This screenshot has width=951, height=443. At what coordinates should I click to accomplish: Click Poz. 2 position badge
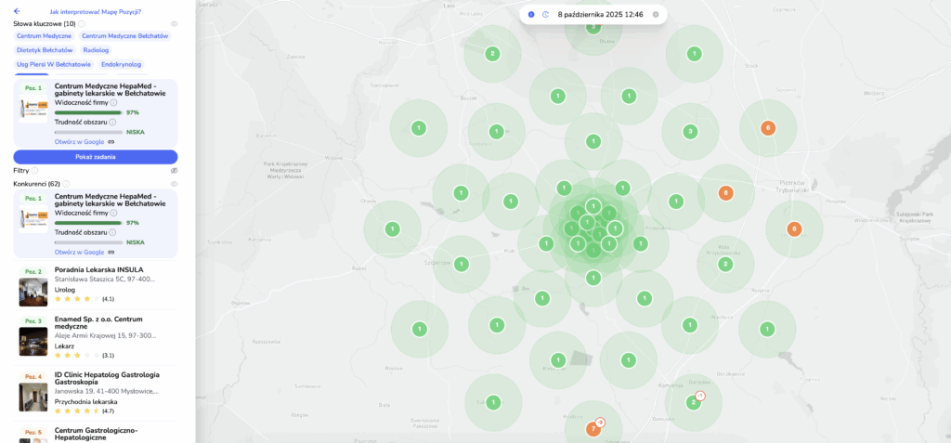pos(33,271)
